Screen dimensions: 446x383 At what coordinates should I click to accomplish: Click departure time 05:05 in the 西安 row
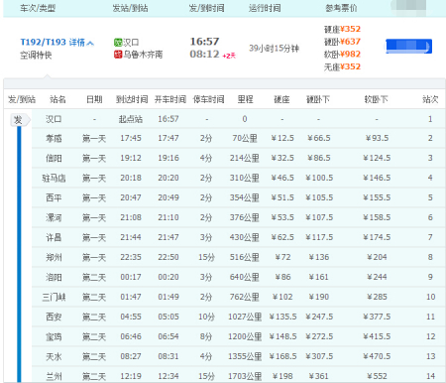click(168, 317)
